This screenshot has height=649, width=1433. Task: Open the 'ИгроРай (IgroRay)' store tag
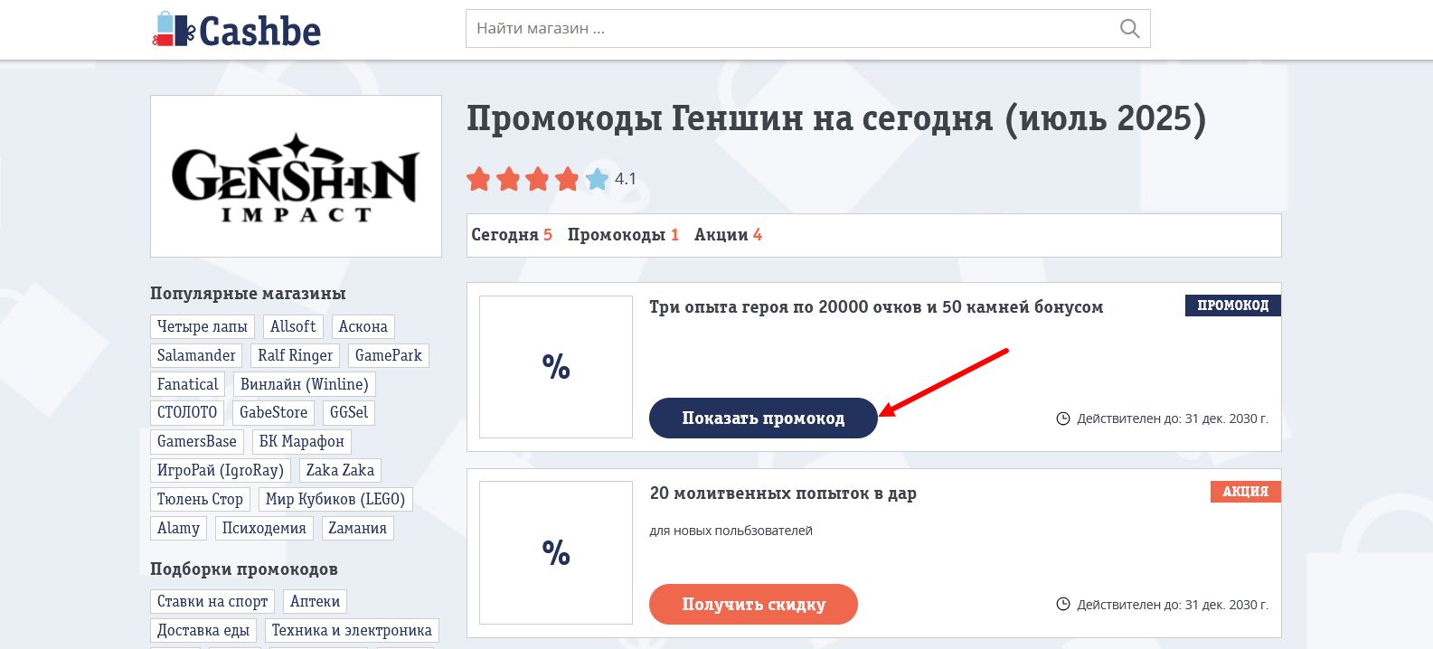pos(221,470)
